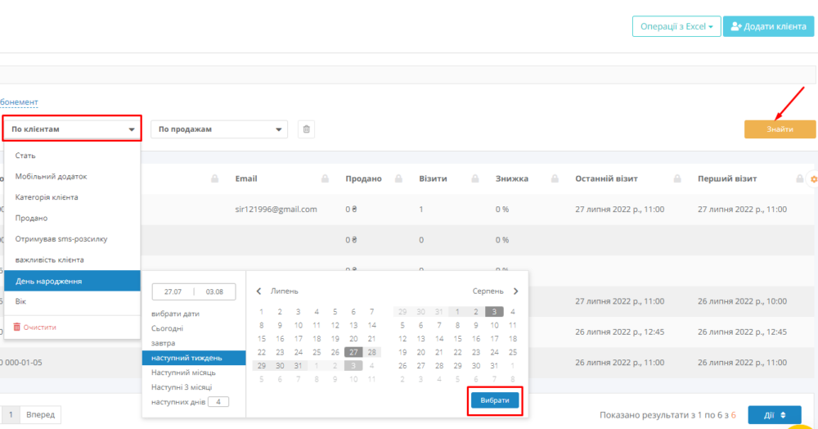Expand the Операції з Excel dropdown
818x429 pixels.
pos(676,26)
